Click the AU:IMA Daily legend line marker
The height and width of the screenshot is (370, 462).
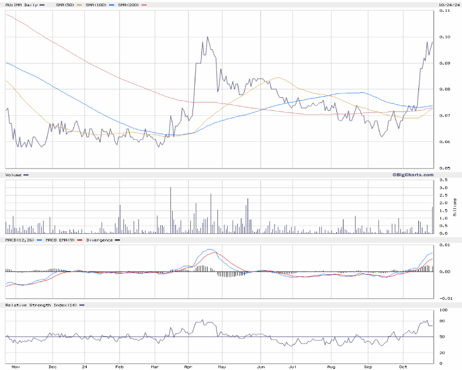(42, 5)
